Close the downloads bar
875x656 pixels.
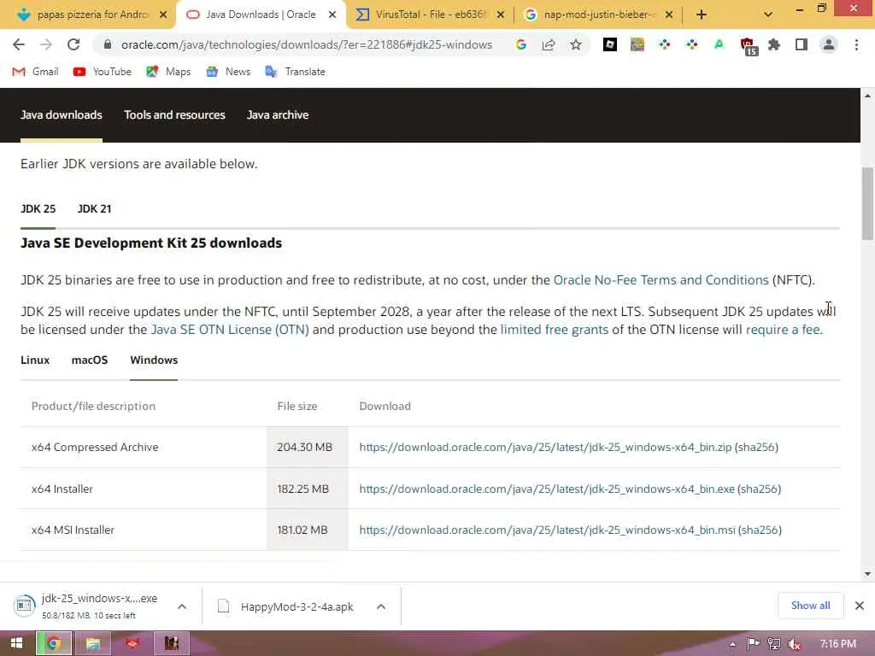860,606
